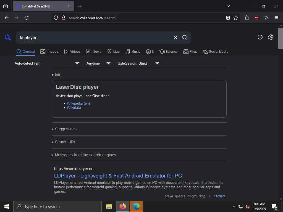The height and width of the screenshot is (212, 283).
Task: Open the cached version link
Action: 219,196
